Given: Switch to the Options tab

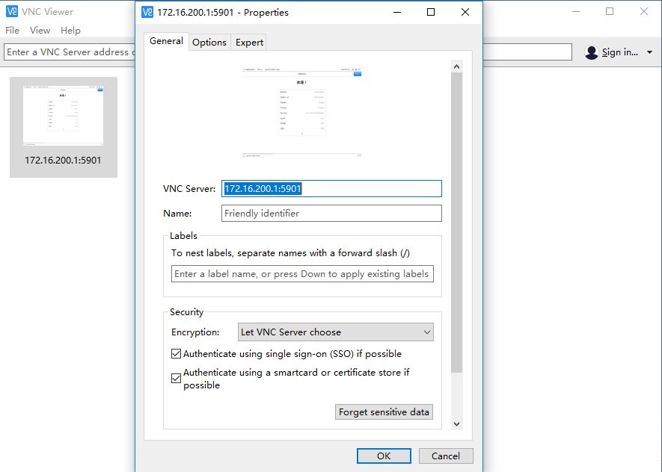Looking at the screenshot, I should coord(209,43).
